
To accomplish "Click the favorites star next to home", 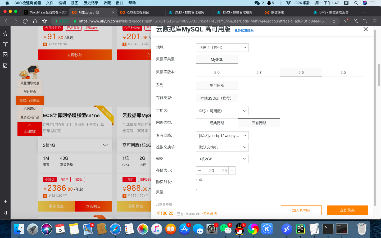I will [44, 21].
